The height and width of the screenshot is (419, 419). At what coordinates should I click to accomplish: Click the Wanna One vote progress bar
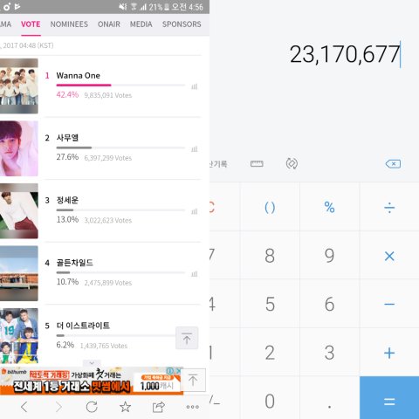120,86
